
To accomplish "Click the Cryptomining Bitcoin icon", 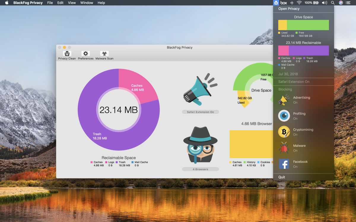I will tap(284, 132).
